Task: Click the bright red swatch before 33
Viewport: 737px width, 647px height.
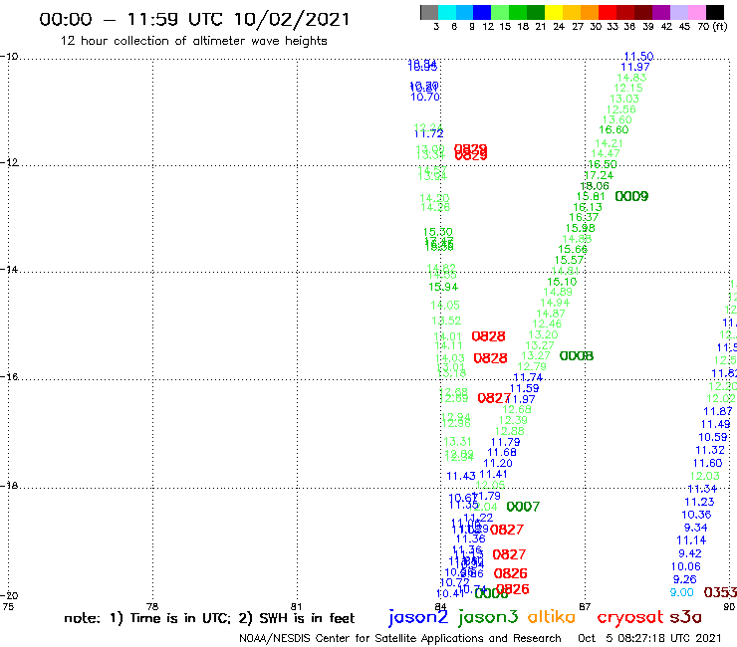Action: click(608, 12)
